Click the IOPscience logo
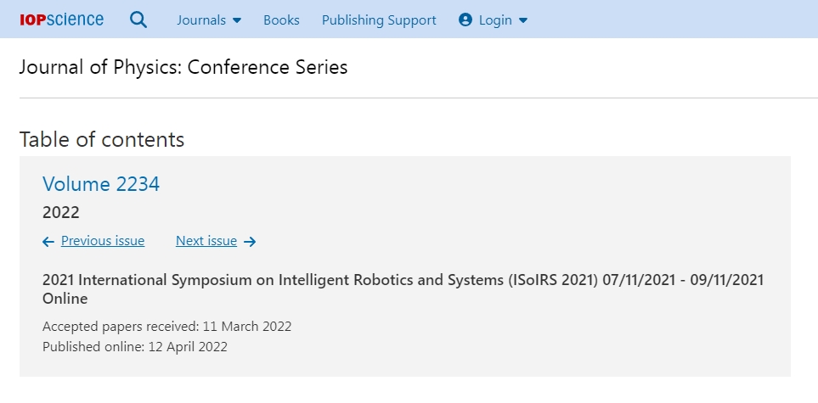The width and height of the screenshot is (818, 403). tap(61, 20)
